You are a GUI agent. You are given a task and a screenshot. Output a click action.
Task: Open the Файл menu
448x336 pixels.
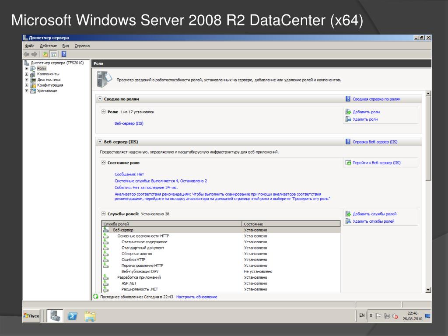(29, 45)
